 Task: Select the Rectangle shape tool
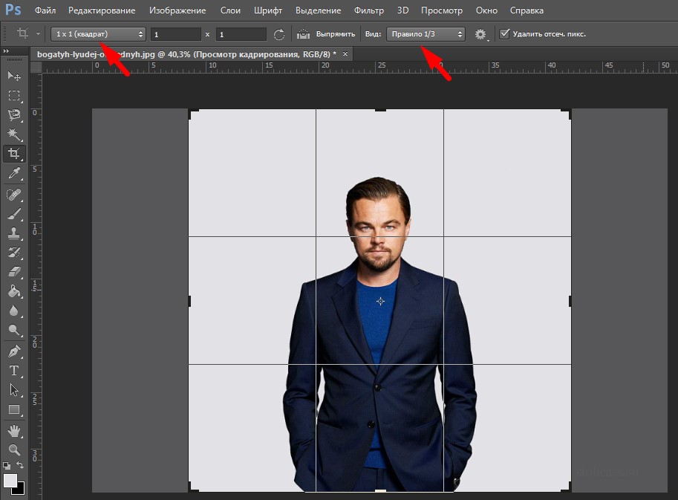(14, 409)
